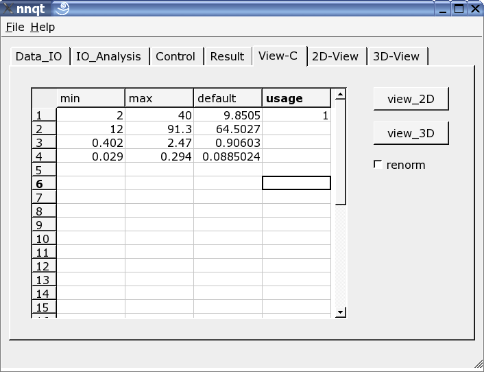Screen dimensions: 484x372
Task: Click the table scrollbar up arrow
Action: 341,94
